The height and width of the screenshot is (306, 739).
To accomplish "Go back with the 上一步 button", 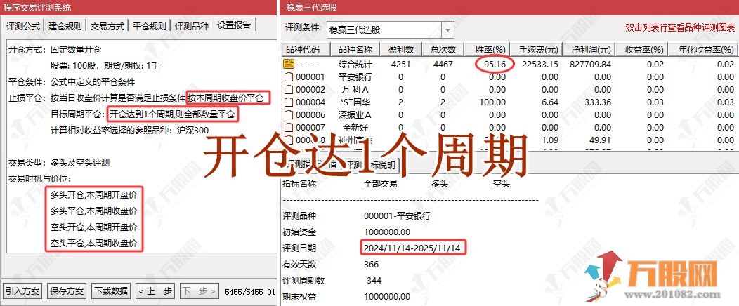I will [155, 291].
